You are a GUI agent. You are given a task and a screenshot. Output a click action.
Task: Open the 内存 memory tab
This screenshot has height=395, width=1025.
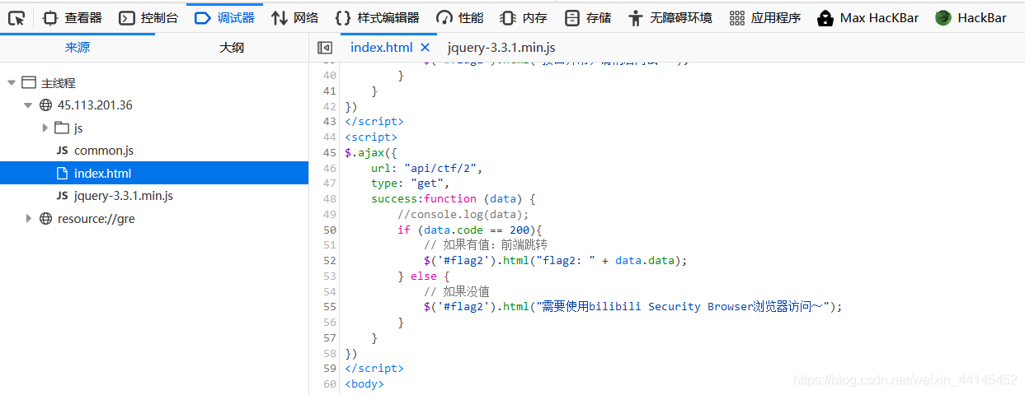[x=524, y=17]
